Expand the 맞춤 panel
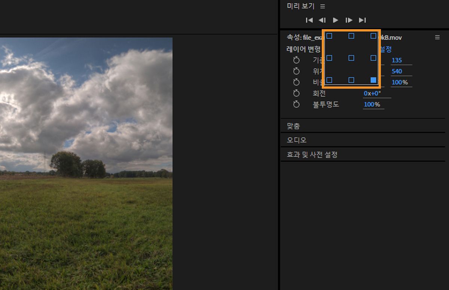Viewport: 449px width, 290px height. (x=363, y=126)
